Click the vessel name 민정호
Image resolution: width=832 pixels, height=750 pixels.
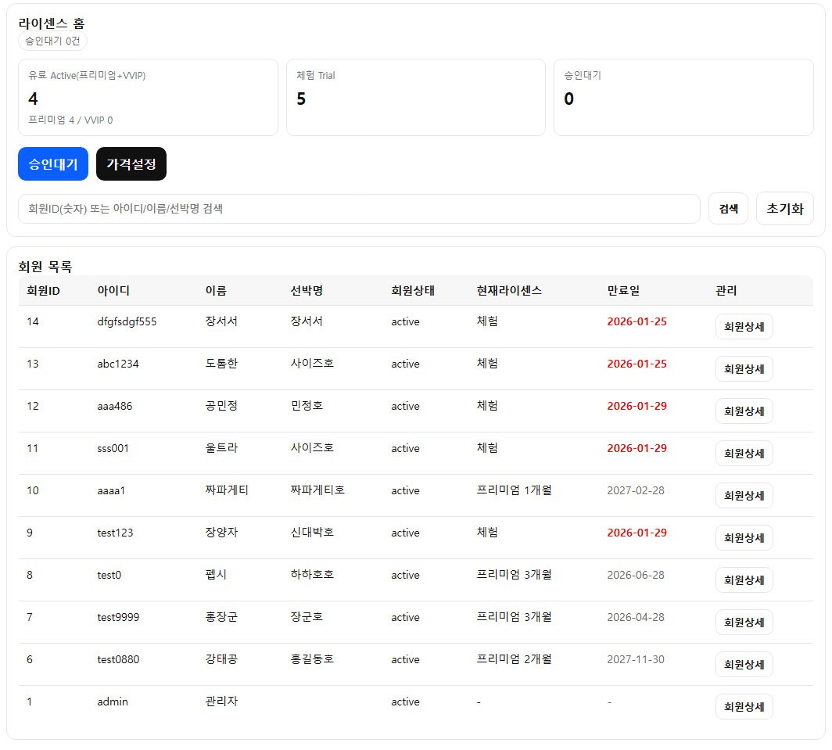[x=307, y=406]
